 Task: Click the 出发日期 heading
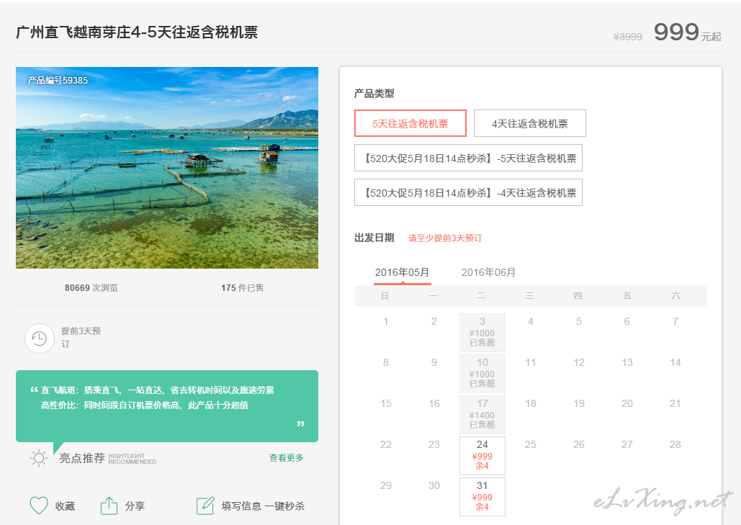(x=374, y=238)
